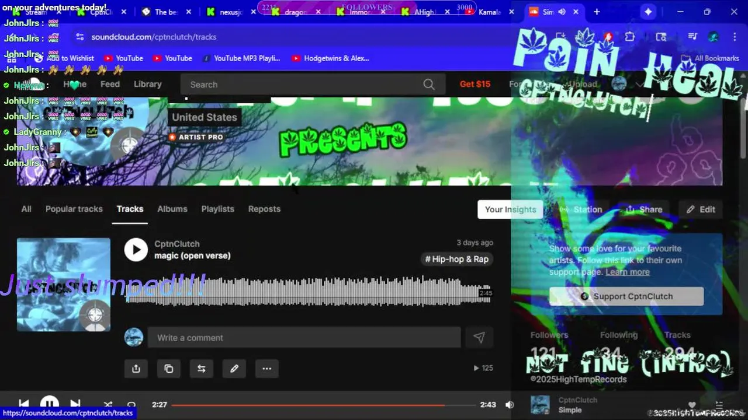Click the profile Share button
The height and width of the screenshot is (420, 748).
[x=643, y=209]
